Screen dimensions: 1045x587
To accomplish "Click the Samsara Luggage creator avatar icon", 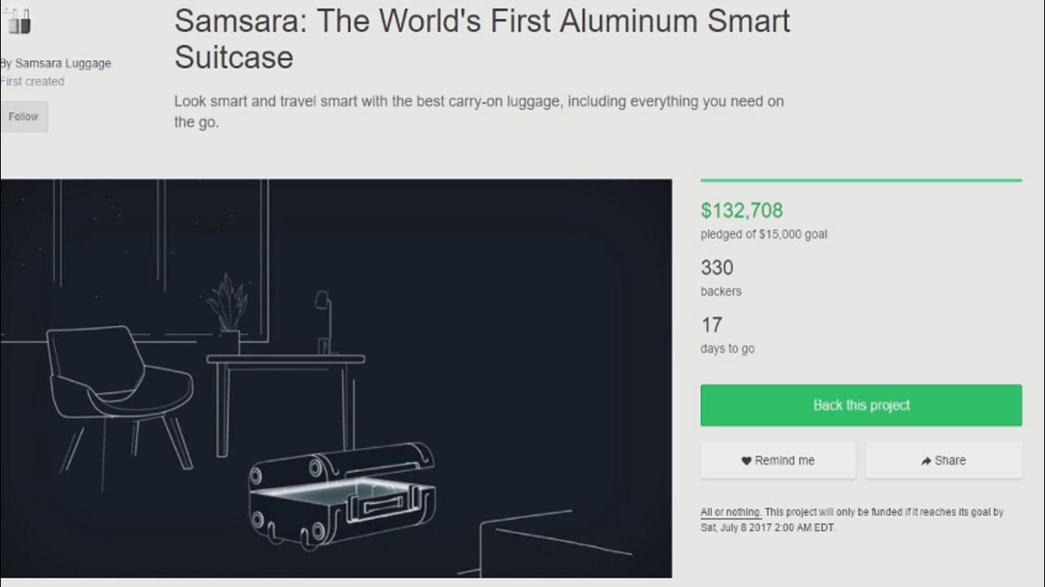I will pyautogui.click(x=20, y=22).
